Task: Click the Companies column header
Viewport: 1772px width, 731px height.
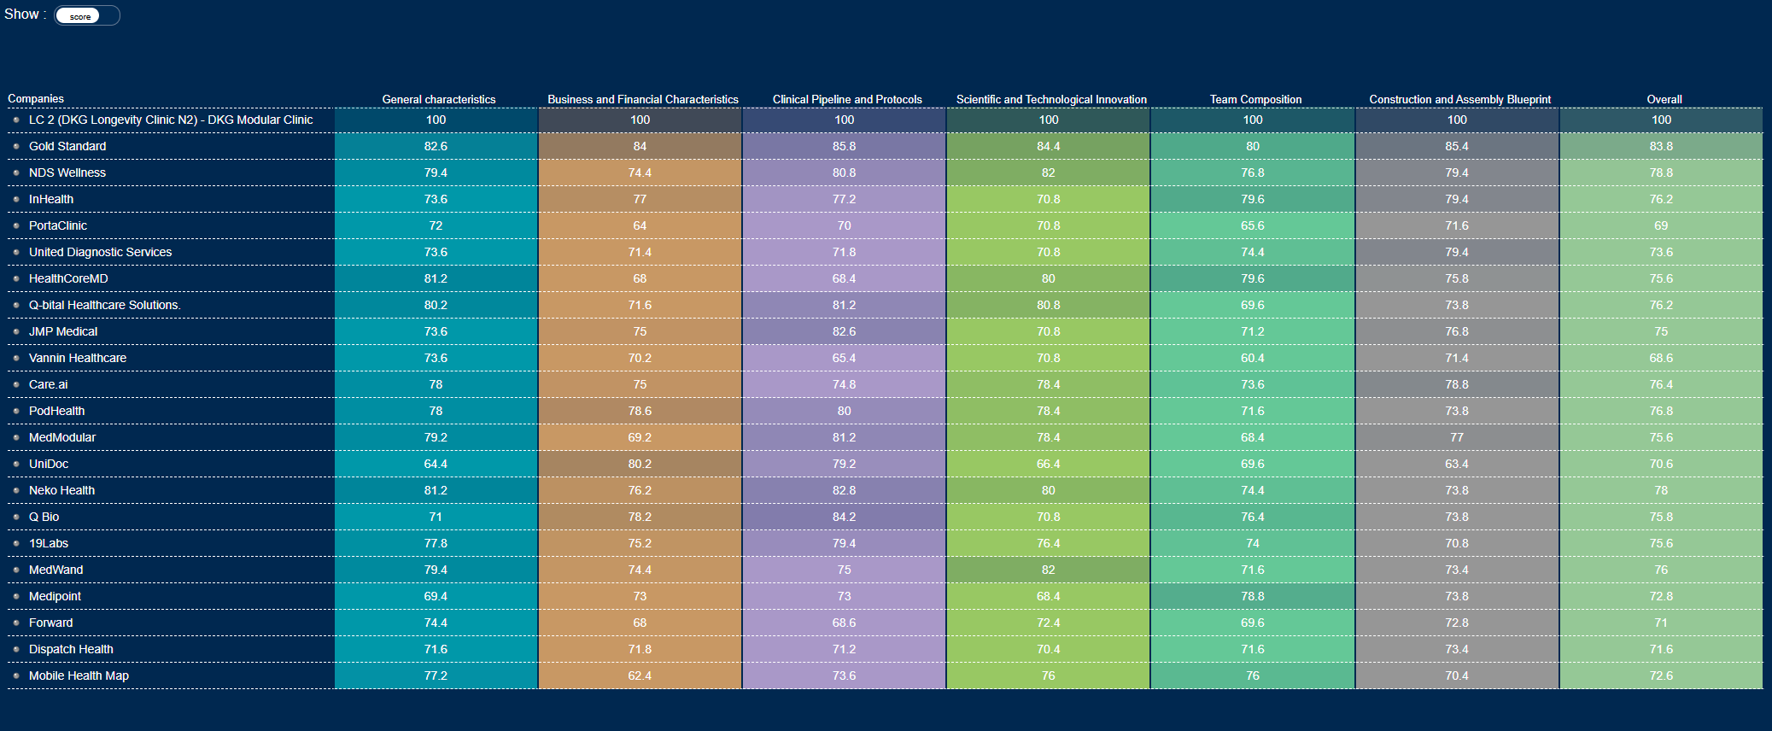Action: click(36, 99)
